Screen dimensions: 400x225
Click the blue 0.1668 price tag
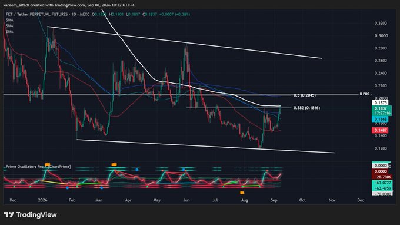coord(381,119)
